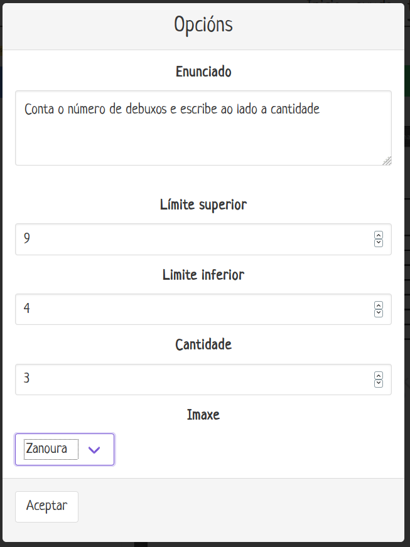Increment the Limite inferior spinner up arrow
The image size is (410, 547).
click(379, 305)
